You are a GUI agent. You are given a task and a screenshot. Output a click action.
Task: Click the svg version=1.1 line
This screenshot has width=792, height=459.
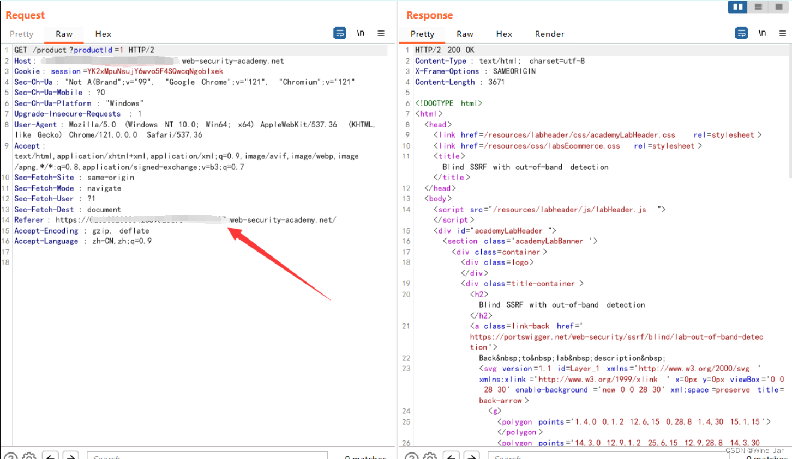620,369
